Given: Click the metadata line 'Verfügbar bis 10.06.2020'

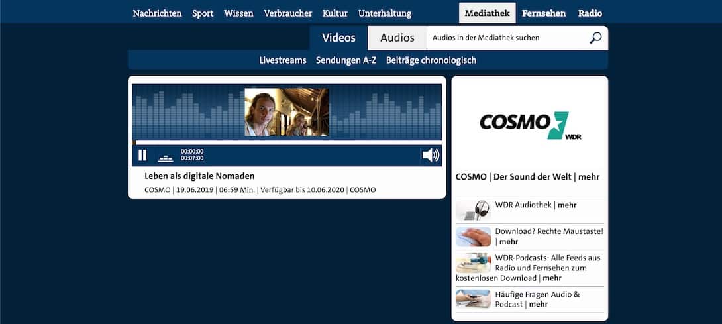Looking at the screenshot, I should pyautogui.click(x=303, y=190).
